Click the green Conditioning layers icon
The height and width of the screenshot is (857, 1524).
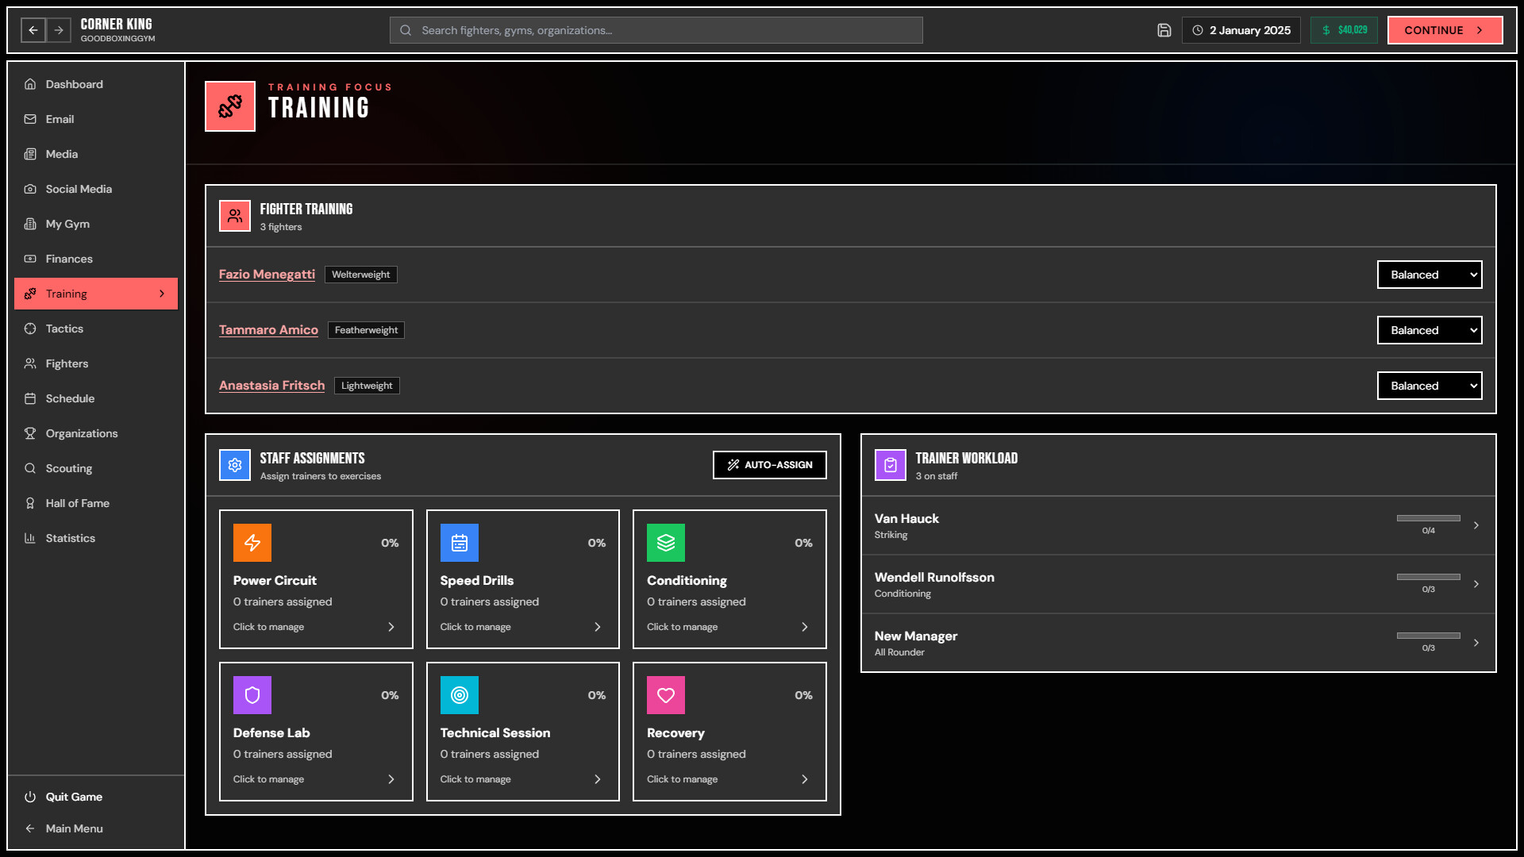pos(666,543)
